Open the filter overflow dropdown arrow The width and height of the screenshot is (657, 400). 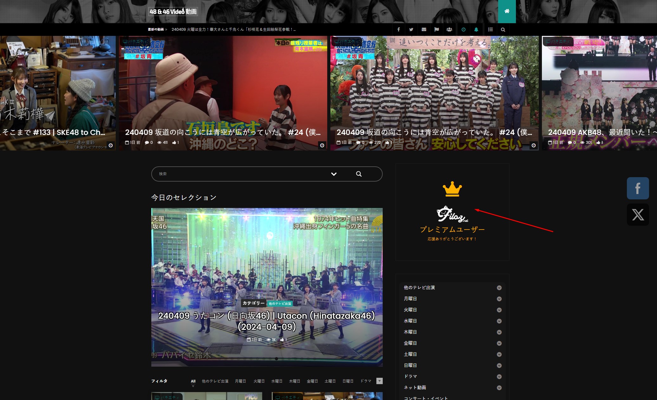pyautogui.click(x=379, y=381)
